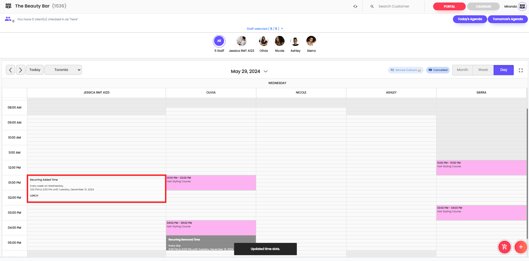This screenshot has width=529, height=261.
Task: Select Olivia's staff avatar
Action: [264, 41]
